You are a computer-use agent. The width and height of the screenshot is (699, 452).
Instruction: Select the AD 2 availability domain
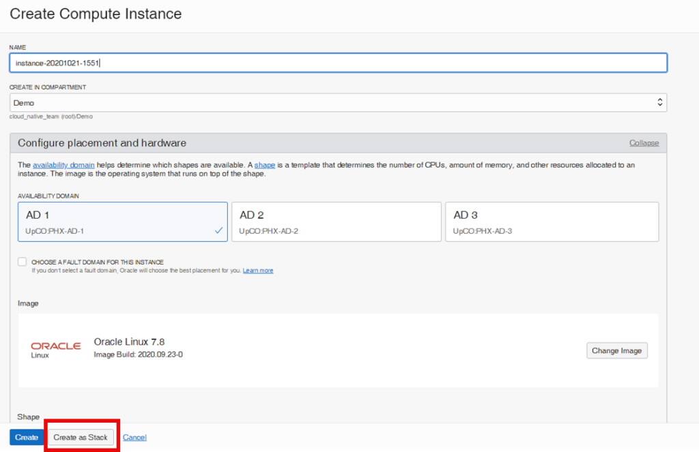click(338, 221)
